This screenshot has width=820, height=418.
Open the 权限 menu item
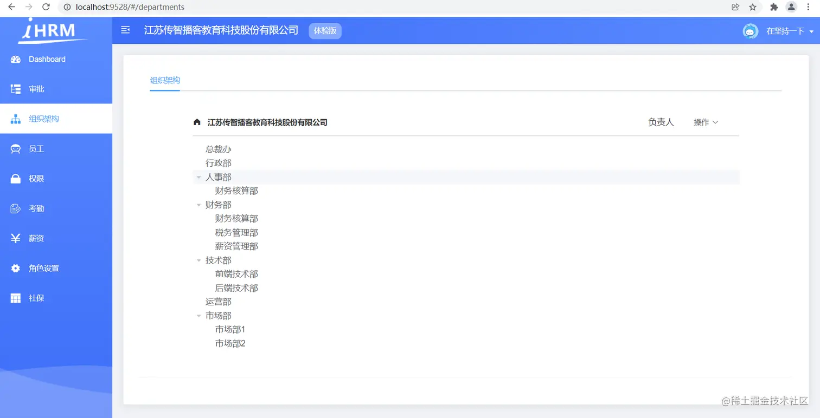click(x=56, y=179)
